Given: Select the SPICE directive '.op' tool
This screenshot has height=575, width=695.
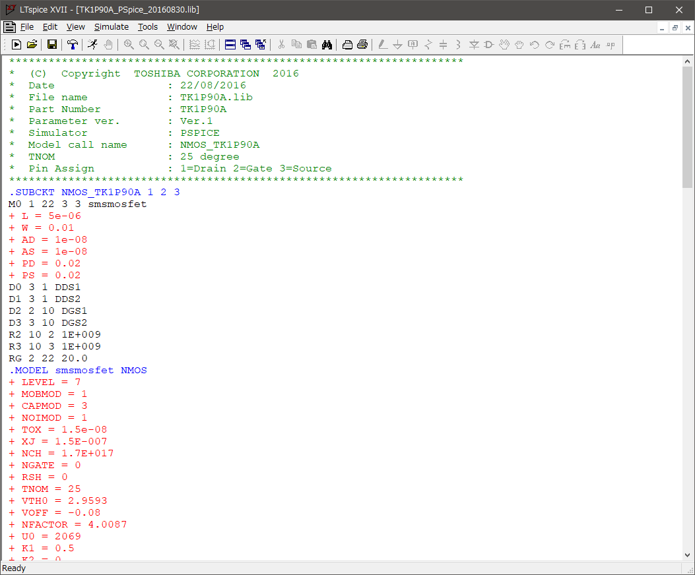Looking at the screenshot, I should (611, 44).
